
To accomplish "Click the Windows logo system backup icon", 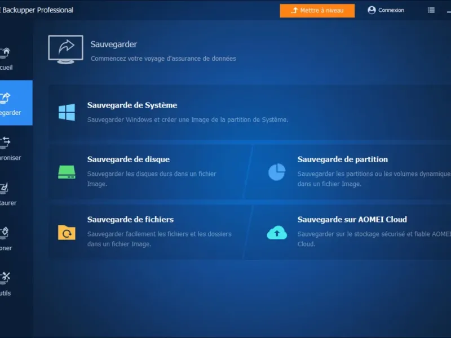I will (x=67, y=112).
